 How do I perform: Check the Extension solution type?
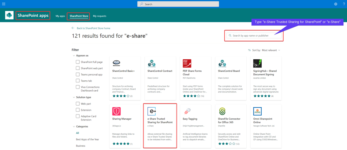[x=78, y=110]
